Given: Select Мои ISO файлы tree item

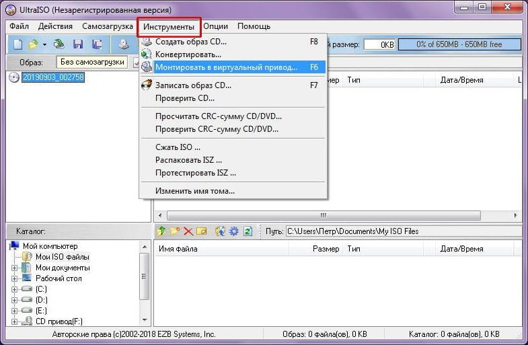Looking at the screenshot, I should 63,257.
